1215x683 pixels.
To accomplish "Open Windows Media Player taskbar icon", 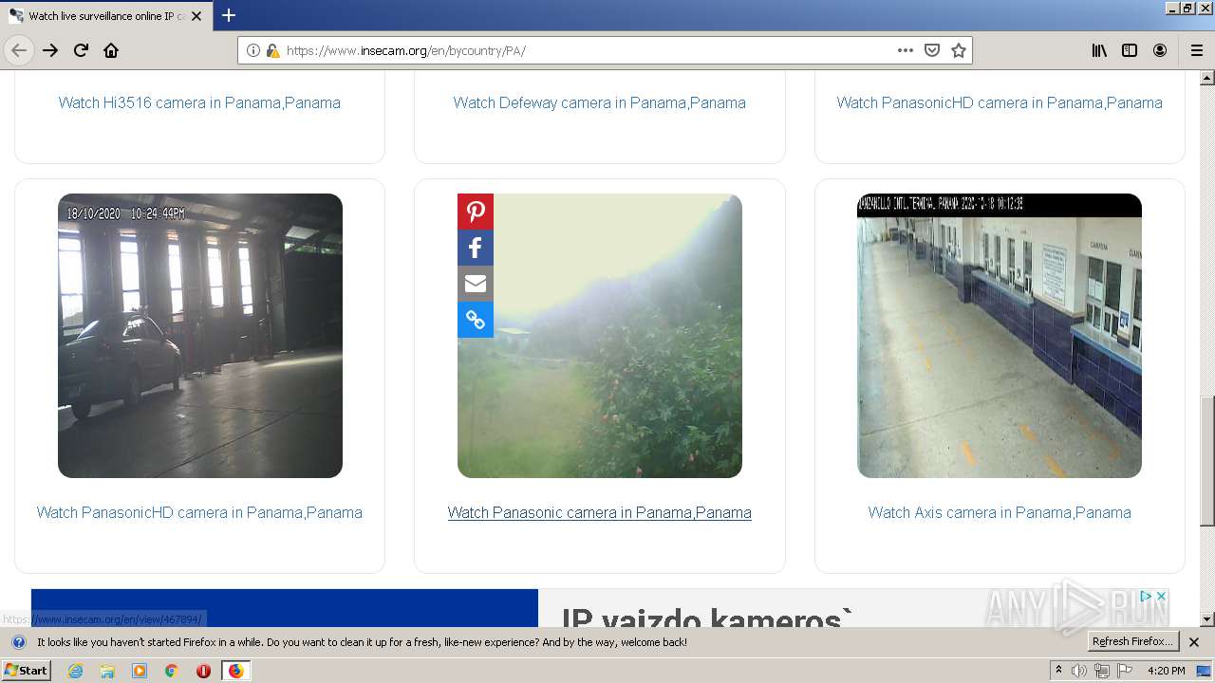I will (x=140, y=671).
